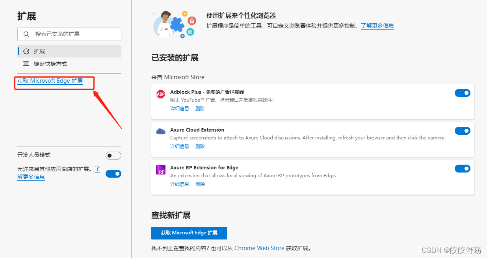The height and width of the screenshot is (258, 487).
Task: Click Adblock Plus description about YouTube ads
Action: coord(222,100)
